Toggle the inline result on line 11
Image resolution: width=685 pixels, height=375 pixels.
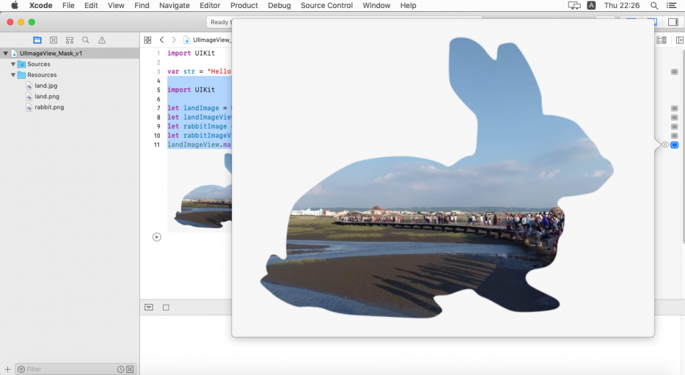pos(674,145)
